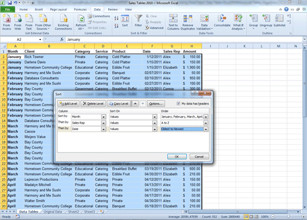Select the Sheet3 tab

pos(90,212)
